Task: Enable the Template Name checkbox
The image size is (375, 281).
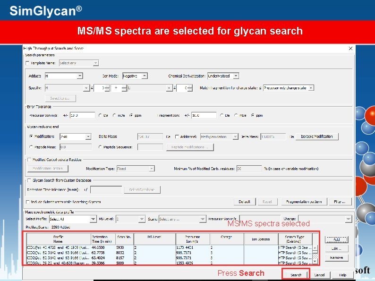Action: (x=27, y=63)
